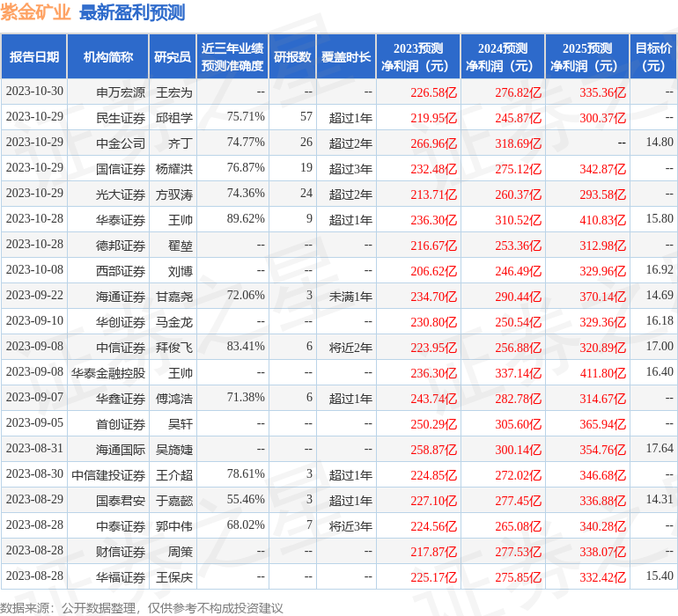
Task: Click the 337.14亿 profit value
Action: (x=518, y=372)
